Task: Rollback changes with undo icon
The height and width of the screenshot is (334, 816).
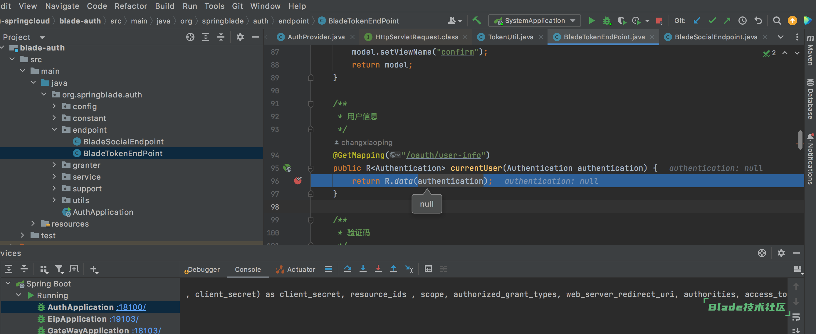Action: (x=758, y=21)
